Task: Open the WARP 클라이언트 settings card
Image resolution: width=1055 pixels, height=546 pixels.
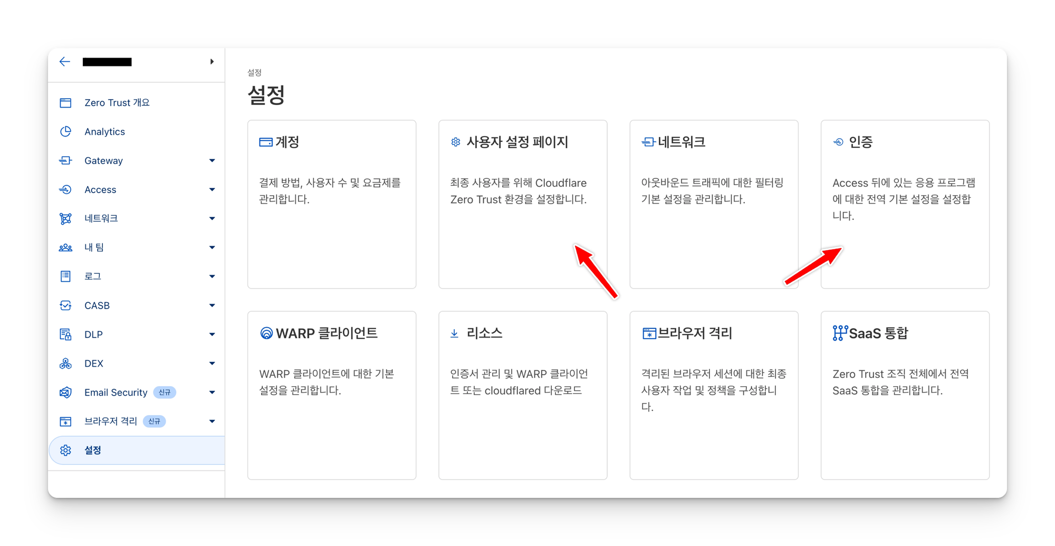Action: point(331,395)
